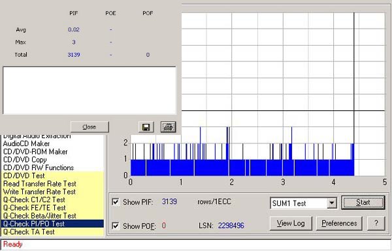Click the Ready status bar text

tap(13, 244)
